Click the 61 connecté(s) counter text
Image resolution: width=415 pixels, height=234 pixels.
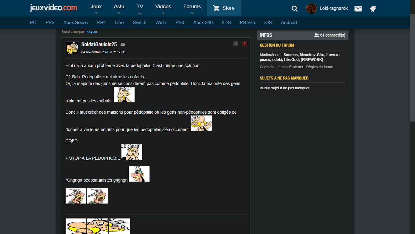click(333, 35)
